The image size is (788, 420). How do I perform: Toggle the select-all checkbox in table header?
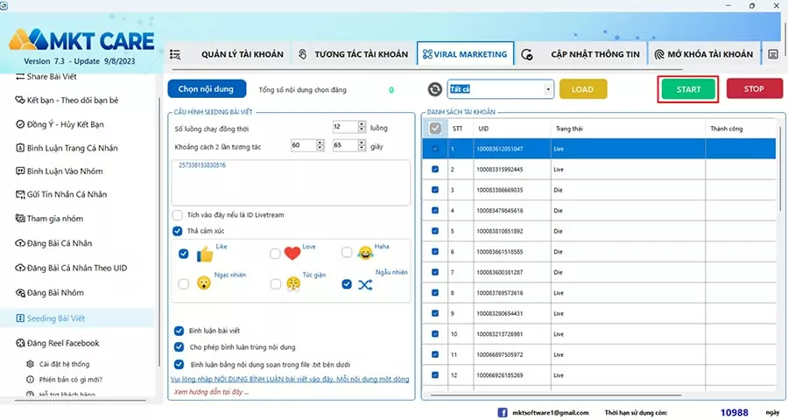pyautogui.click(x=435, y=128)
